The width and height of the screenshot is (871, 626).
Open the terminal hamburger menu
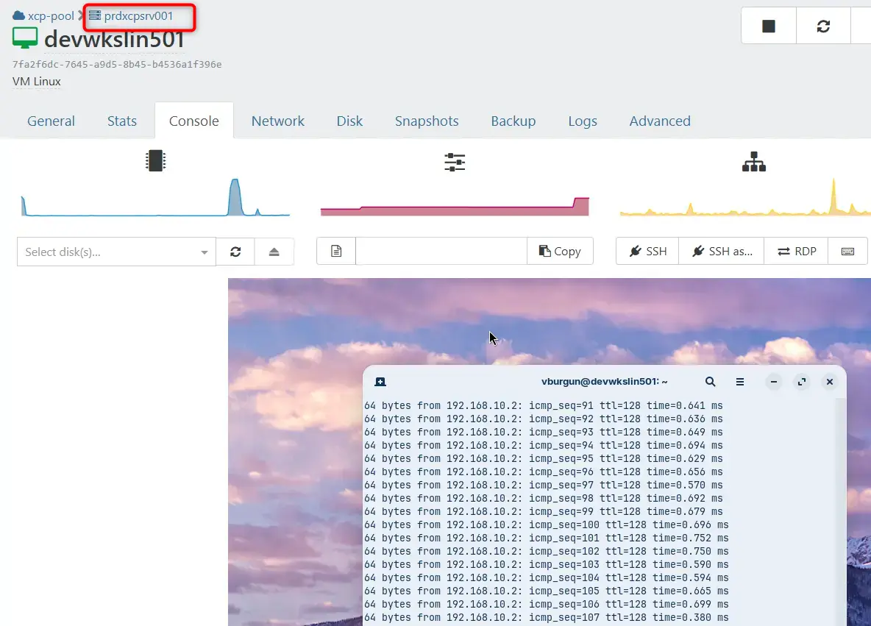tap(740, 382)
